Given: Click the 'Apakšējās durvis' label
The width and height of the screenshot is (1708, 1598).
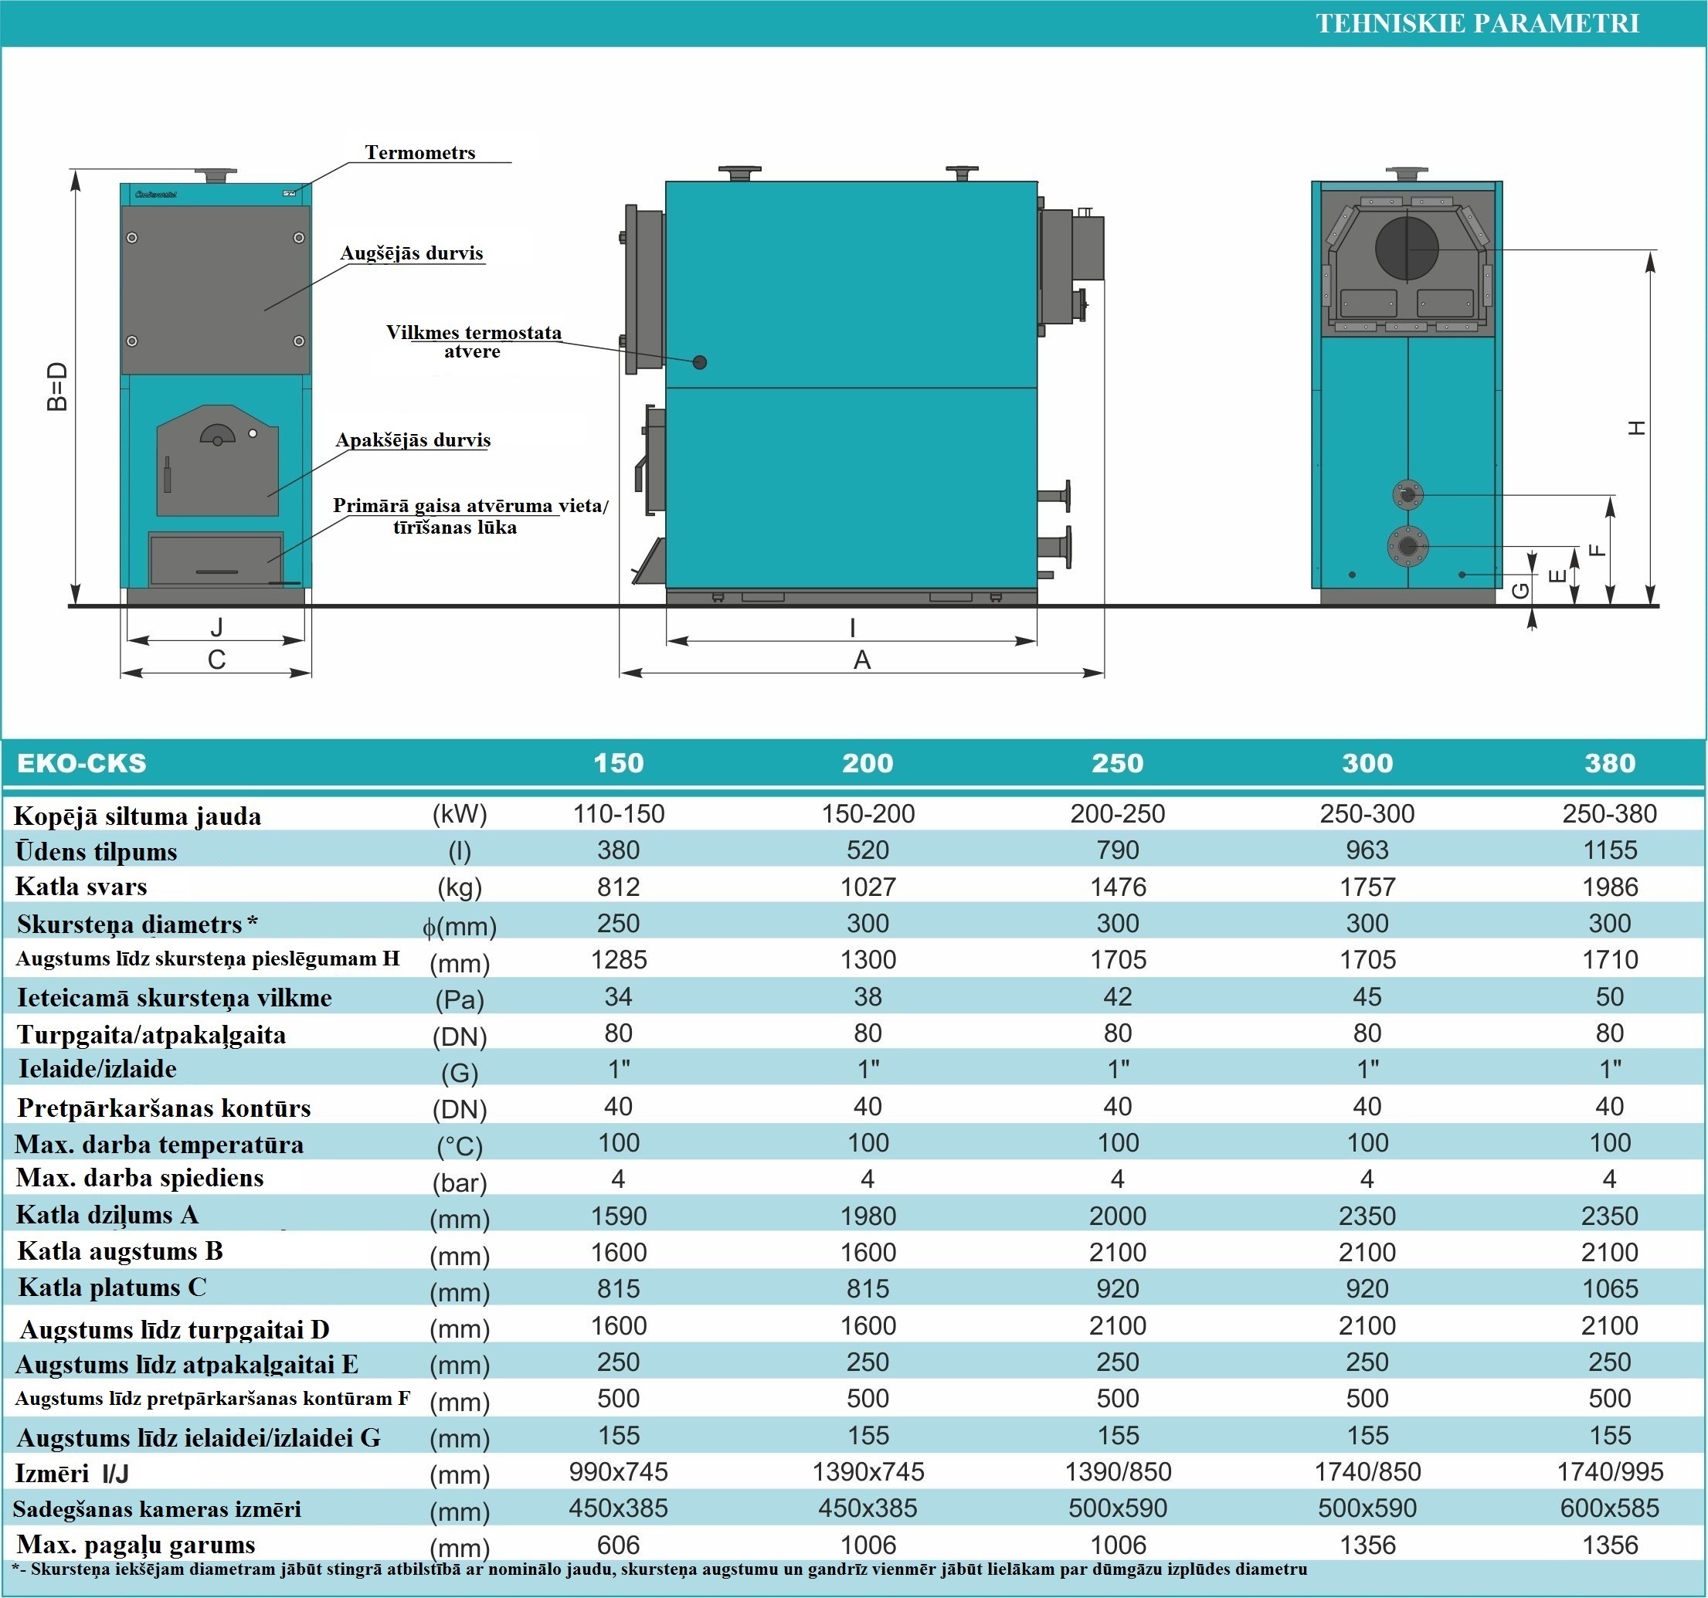Looking at the screenshot, I should tap(413, 441).
